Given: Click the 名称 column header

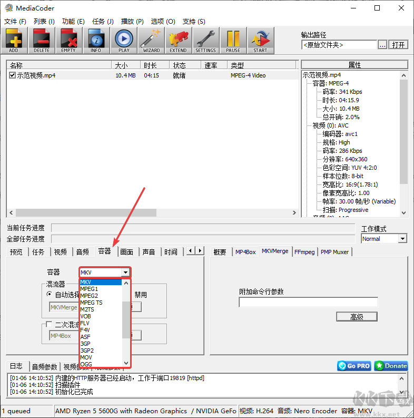Looking at the screenshot, I should (x=59, y=65).
